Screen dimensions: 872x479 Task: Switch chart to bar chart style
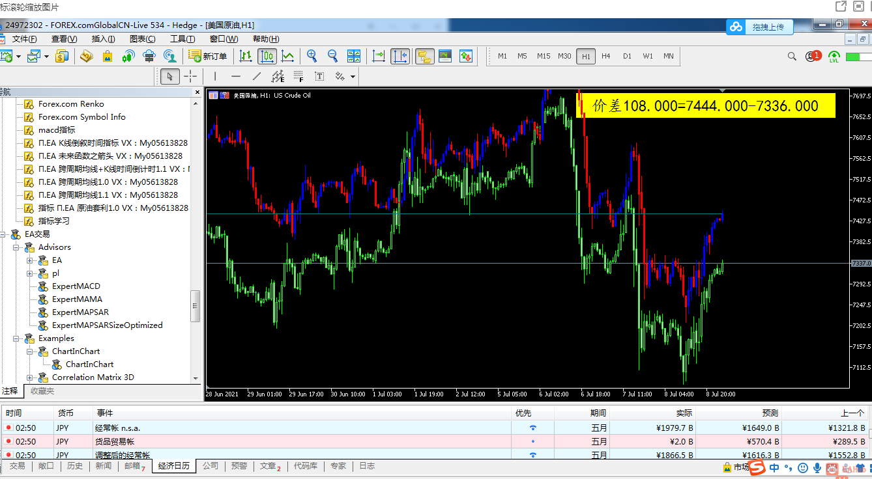(246, 56)
